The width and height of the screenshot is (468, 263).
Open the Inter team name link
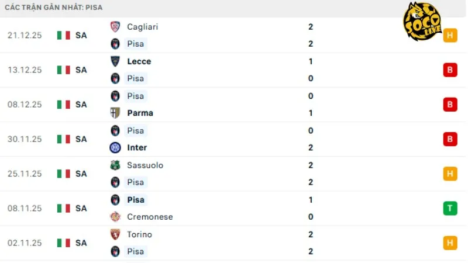(137, 147)
